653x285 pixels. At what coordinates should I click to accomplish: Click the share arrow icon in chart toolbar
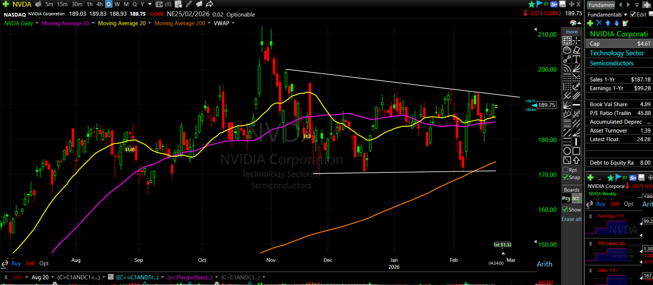pos(209,4)
